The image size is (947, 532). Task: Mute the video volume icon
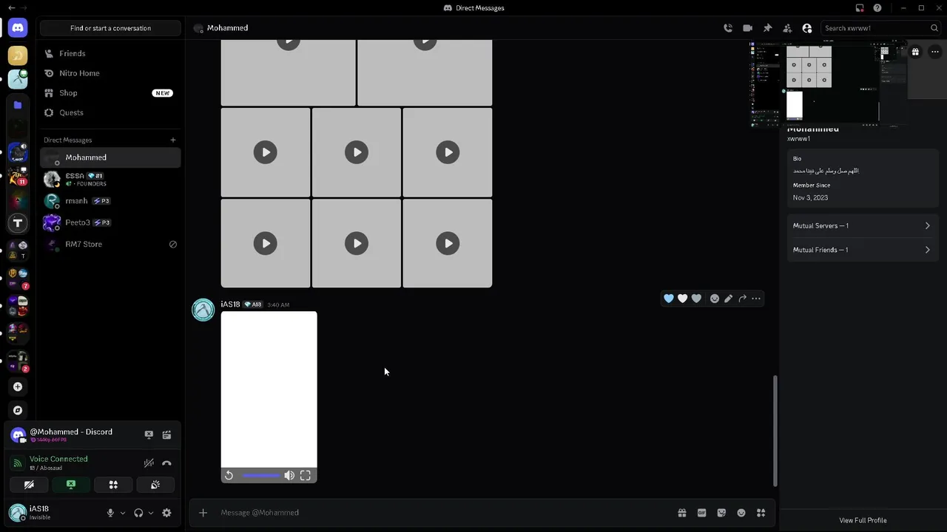pyautogui.click(x=289, y=476)
